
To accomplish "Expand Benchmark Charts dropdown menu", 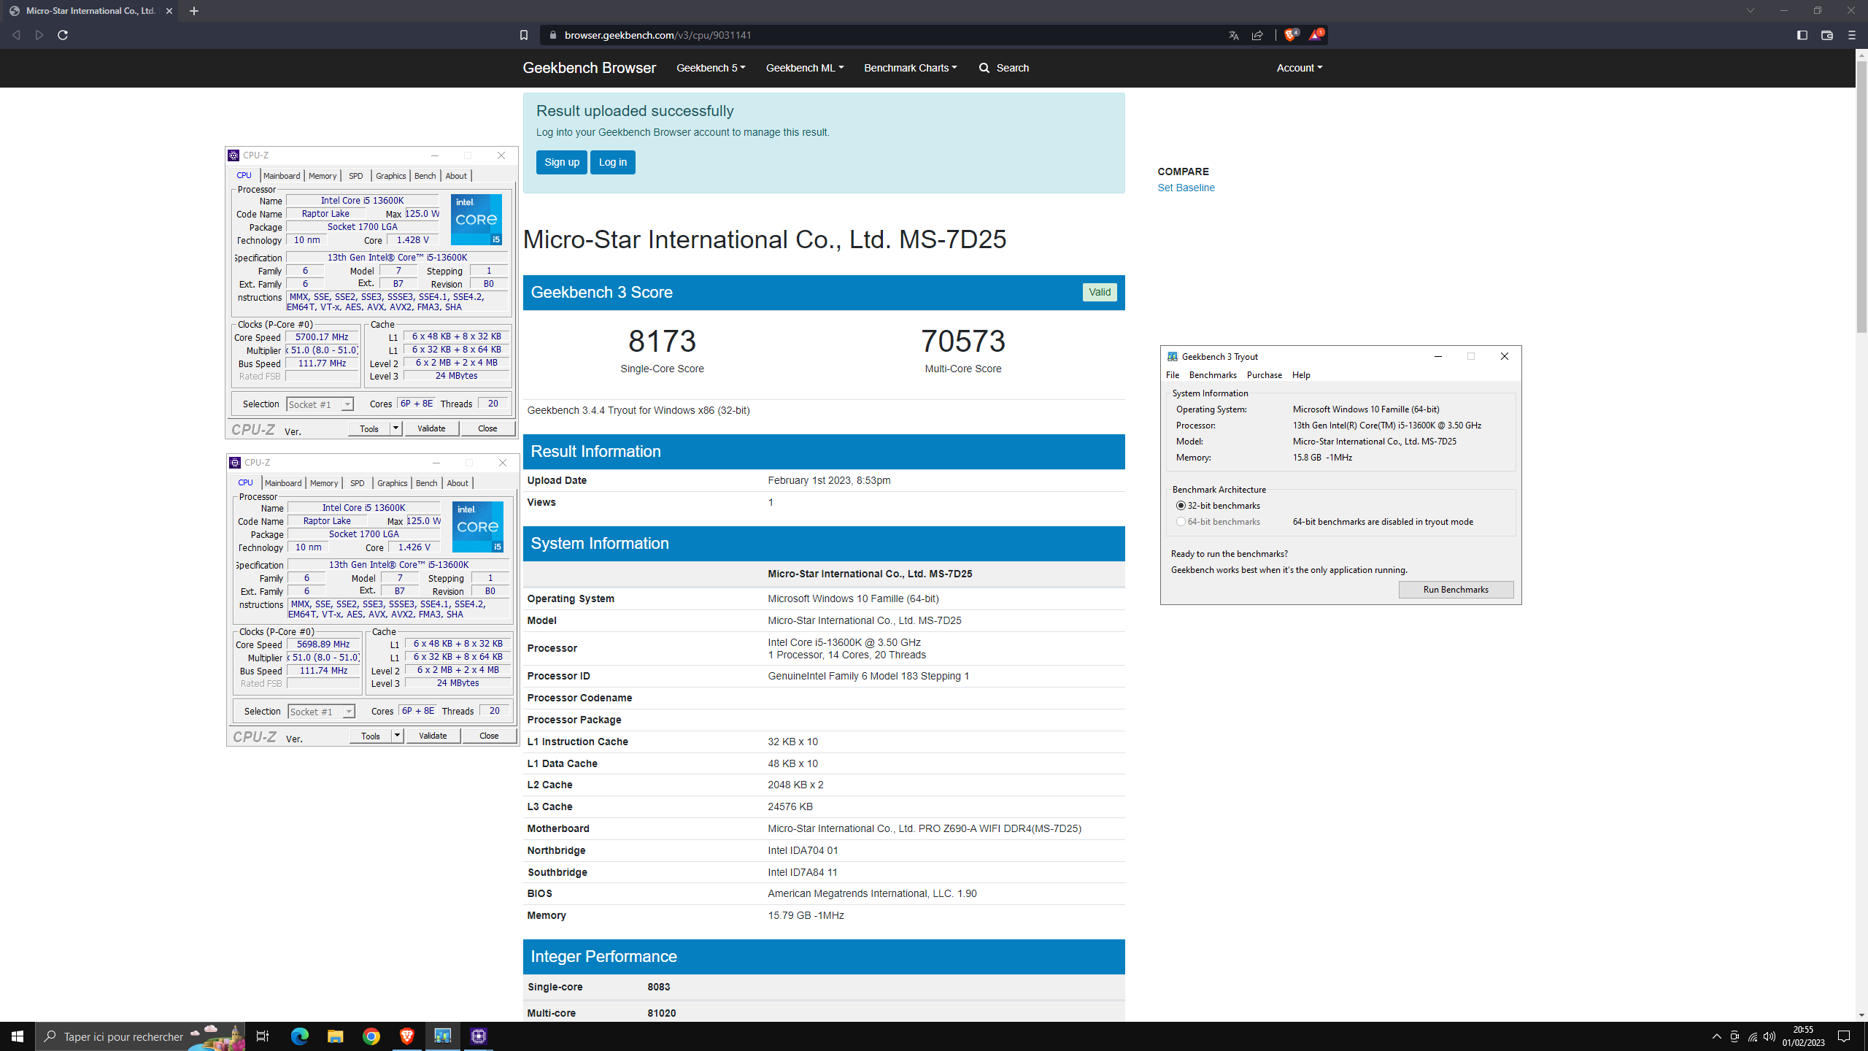I will point(910,68).
